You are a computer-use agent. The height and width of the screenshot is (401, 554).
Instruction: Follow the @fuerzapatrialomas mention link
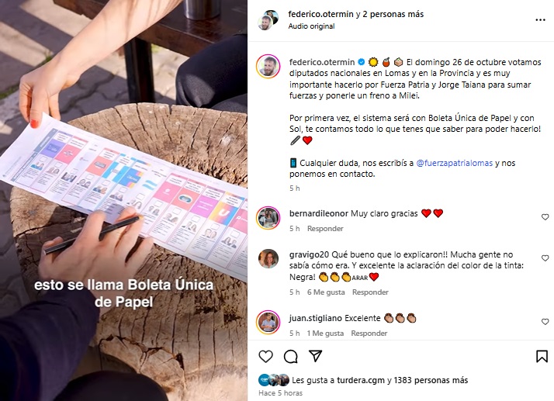(x=455, y=163)
